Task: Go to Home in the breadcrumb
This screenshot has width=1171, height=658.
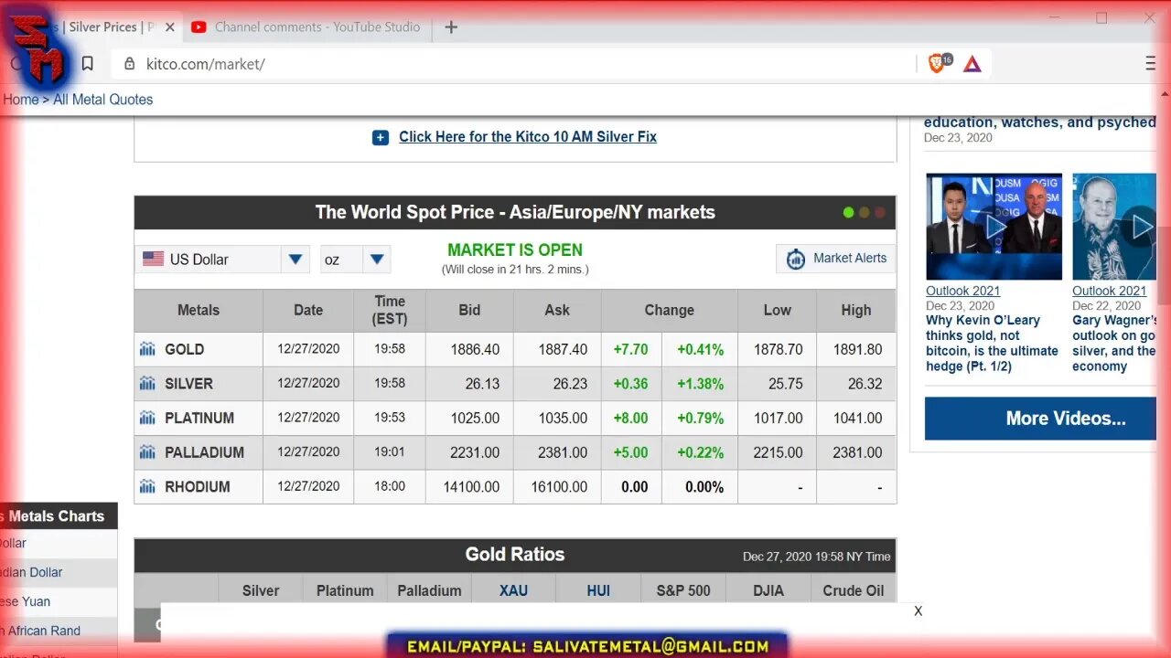Action: click(x=20, y=100)
